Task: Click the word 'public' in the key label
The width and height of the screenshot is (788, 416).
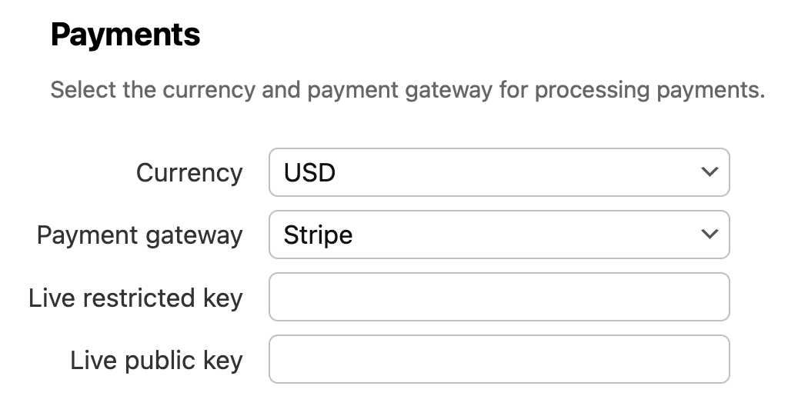Action: point(162,360)
